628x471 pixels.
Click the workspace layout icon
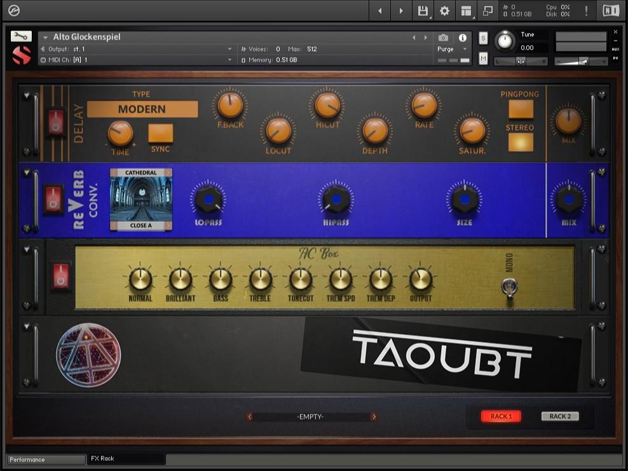click(466, 11)
